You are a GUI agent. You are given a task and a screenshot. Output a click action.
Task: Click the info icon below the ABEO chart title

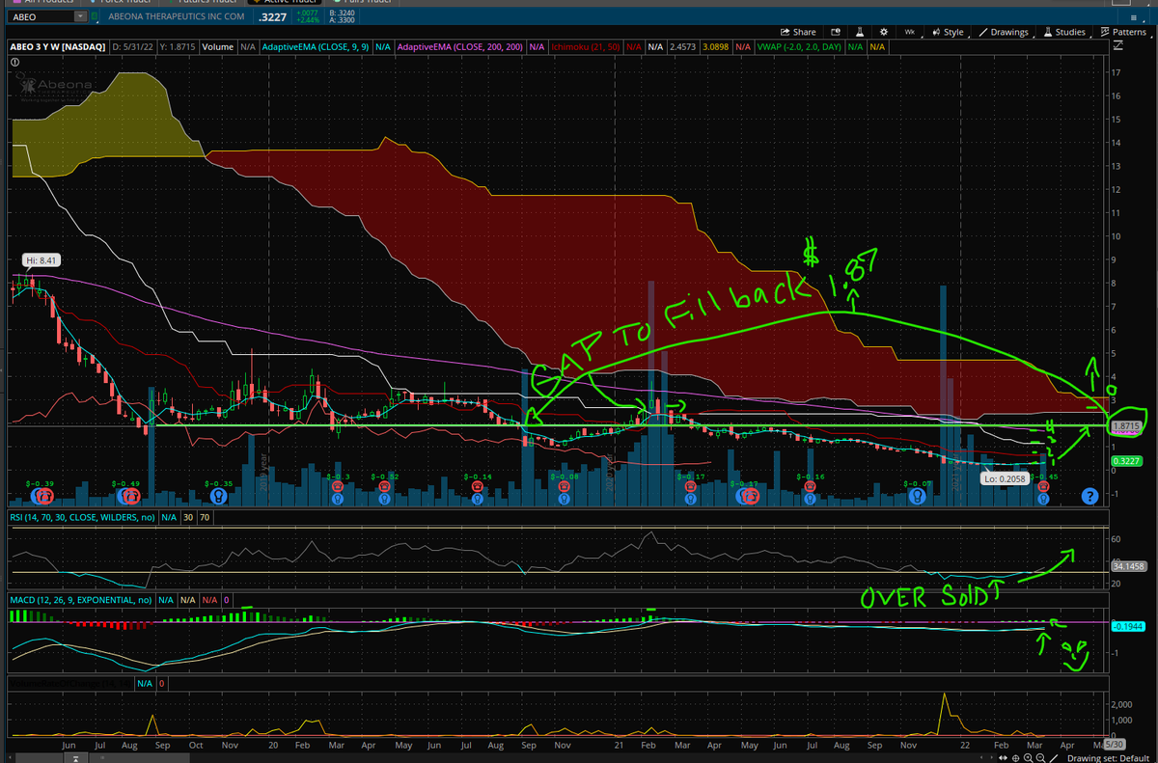tap(14, 63)
